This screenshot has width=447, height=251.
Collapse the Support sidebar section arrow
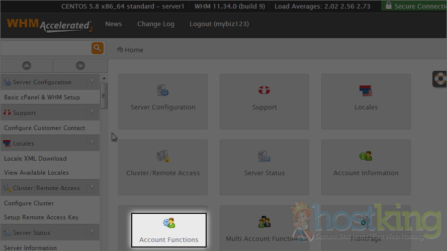click(x=92, y=112)
